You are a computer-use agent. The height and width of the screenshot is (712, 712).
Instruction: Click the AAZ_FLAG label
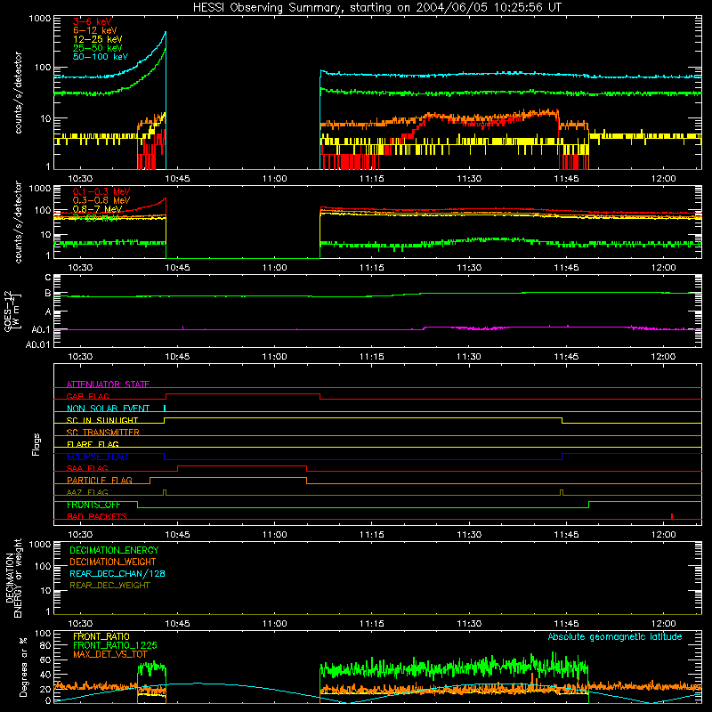(x=87, y=492)
